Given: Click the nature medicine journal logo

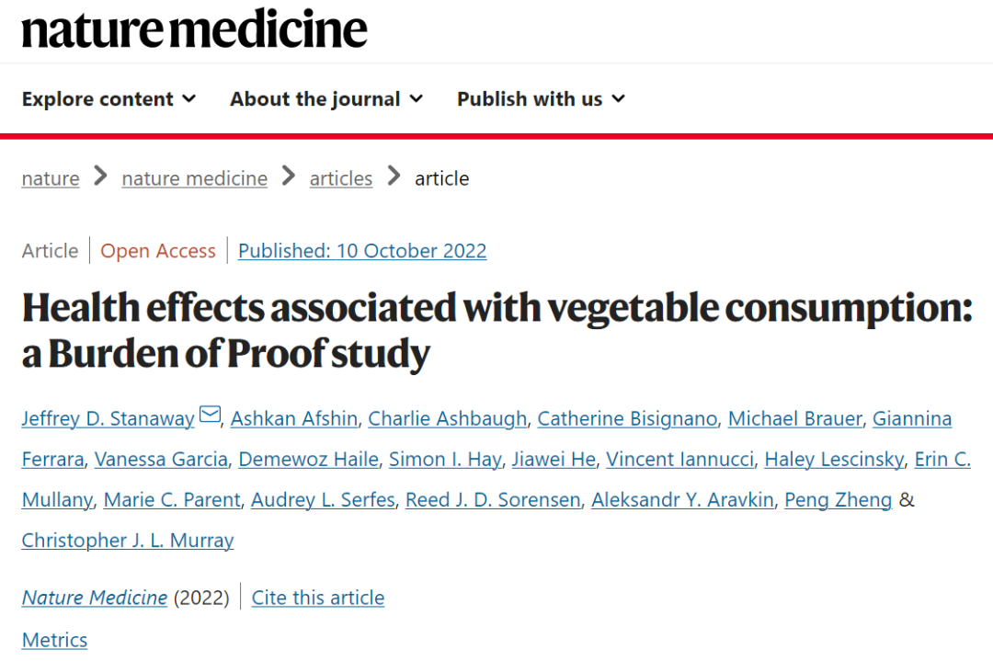Looking at the screenshot, I should pos(194,30).
